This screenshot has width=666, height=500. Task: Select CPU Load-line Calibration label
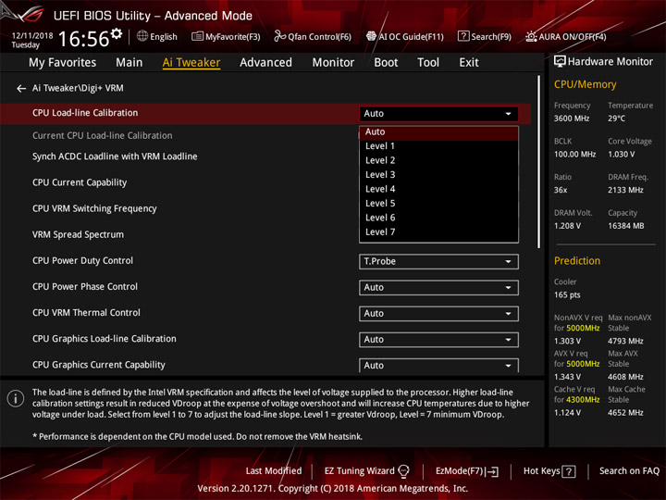tap(85, 113)
